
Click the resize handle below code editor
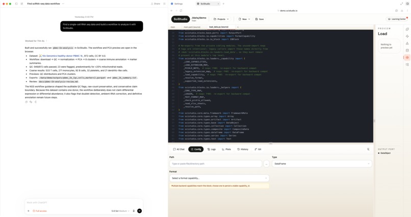click(270, 144)
